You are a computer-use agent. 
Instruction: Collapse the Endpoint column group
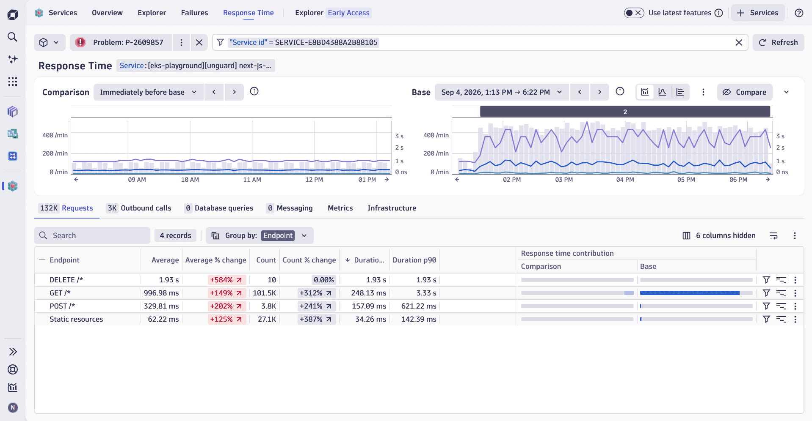(42, 260)
